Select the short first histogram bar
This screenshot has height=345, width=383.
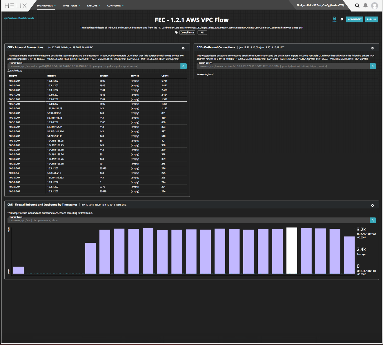tap(19, 270)
